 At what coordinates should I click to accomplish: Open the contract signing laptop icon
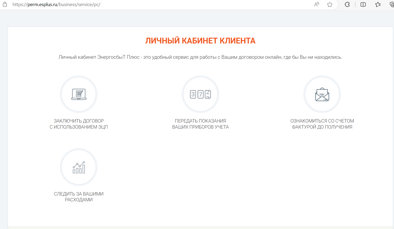79,94
